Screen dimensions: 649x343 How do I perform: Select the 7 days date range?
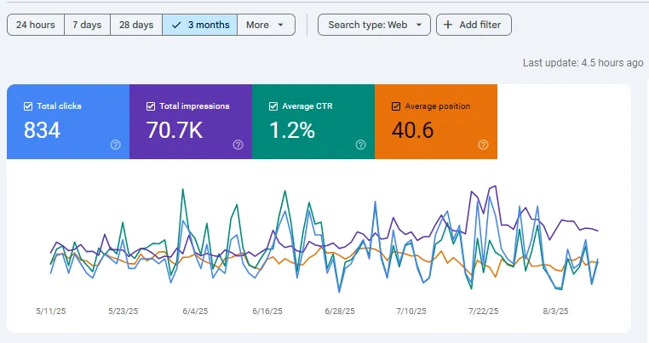[88, 25]
